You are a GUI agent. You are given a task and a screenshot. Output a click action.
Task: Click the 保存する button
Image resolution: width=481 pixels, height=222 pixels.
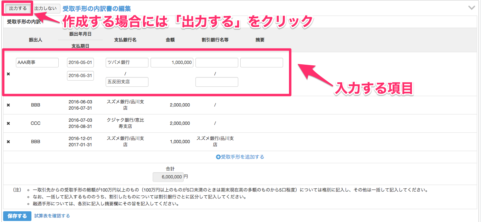[x=17, y=216]
